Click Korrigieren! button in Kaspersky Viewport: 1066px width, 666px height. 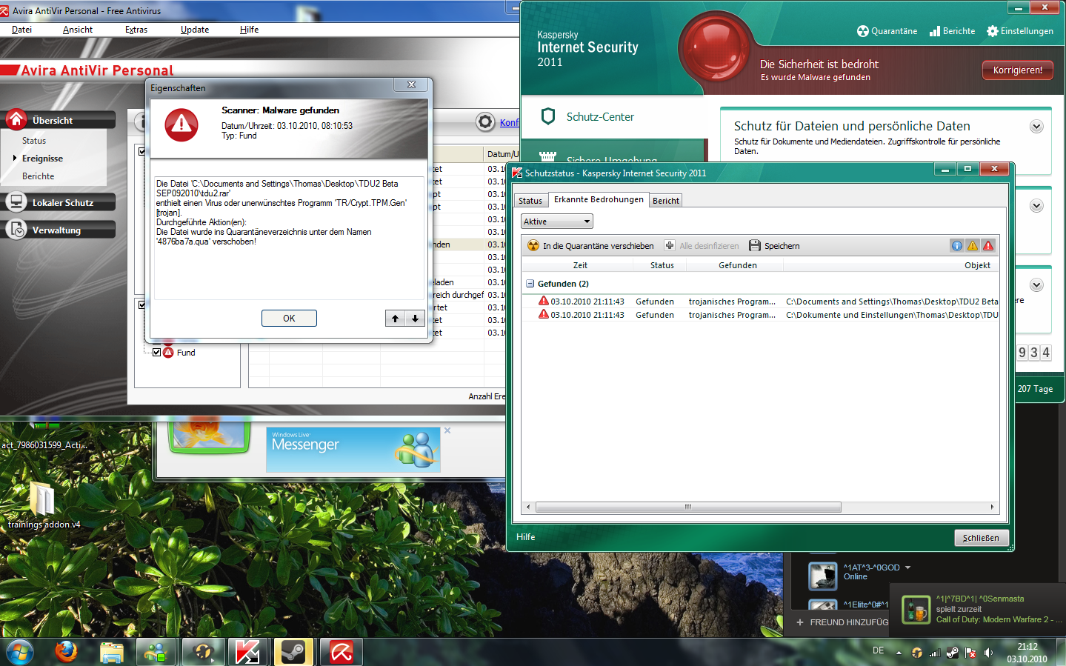pyautogui.click(x=1018, y=70)
